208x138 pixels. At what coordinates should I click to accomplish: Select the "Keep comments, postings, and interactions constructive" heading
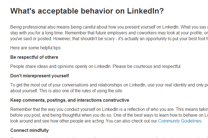[x=70, y=100]
